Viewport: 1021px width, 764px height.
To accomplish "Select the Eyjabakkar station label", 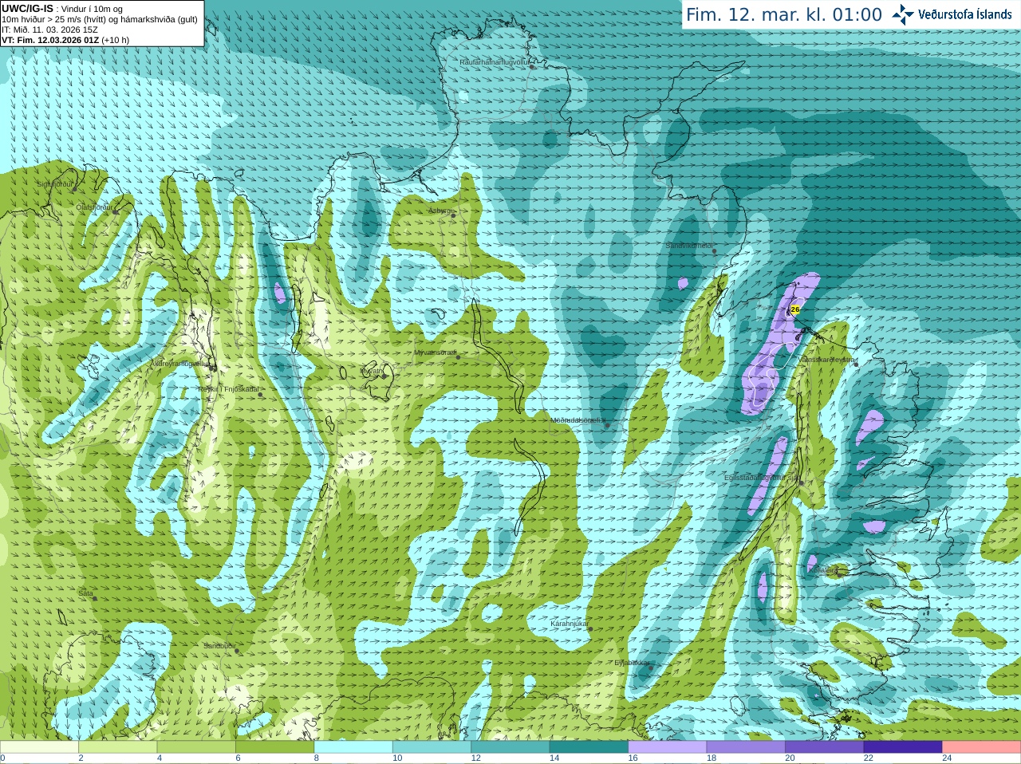I will pos(631,663).
